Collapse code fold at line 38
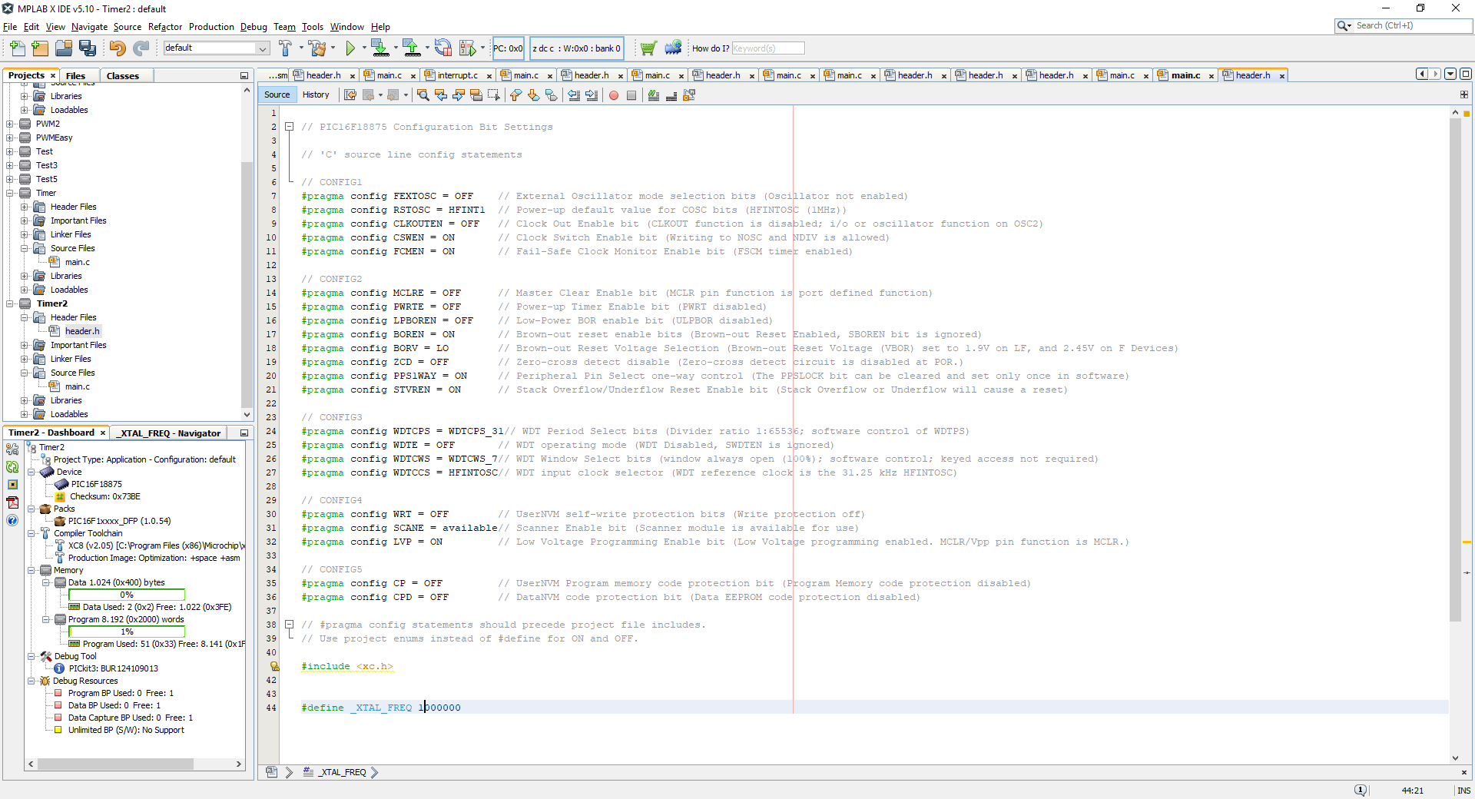 point(290,625)
